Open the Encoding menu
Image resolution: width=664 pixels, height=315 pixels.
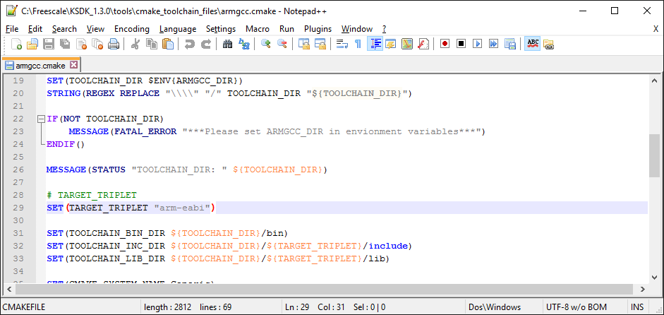(x=132, y=29)
